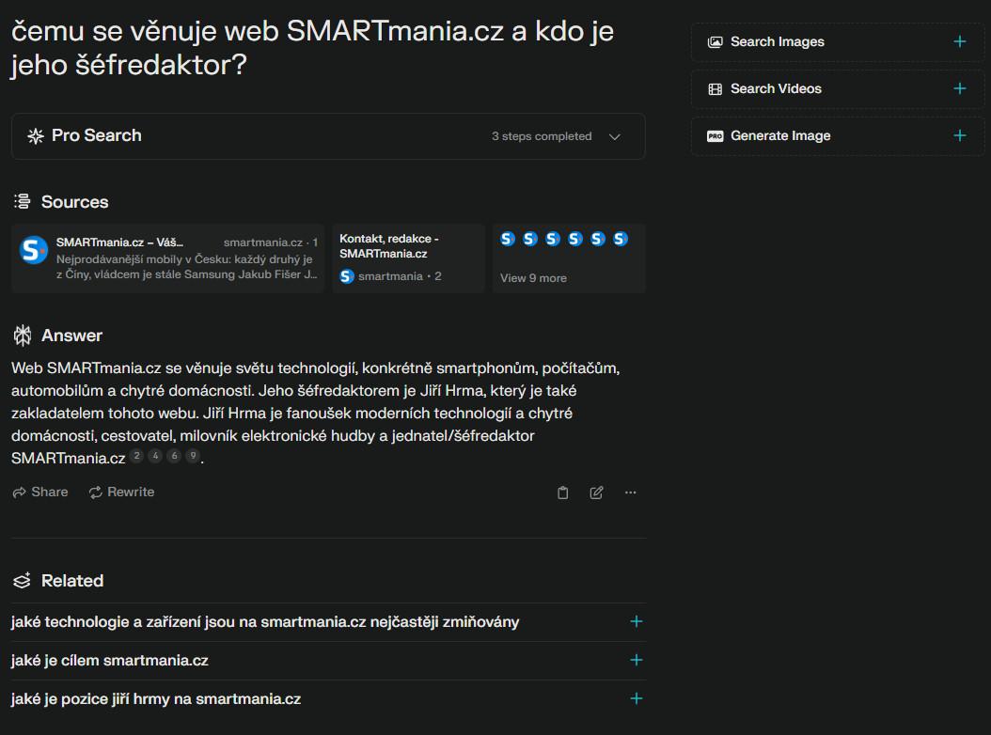
Task: Click the plus icon beside Generate Image
Action: tap(959, 135)
